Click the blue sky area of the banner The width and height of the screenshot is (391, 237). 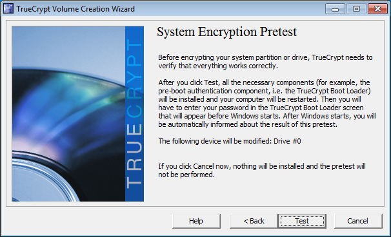click(x=68, y=45)
